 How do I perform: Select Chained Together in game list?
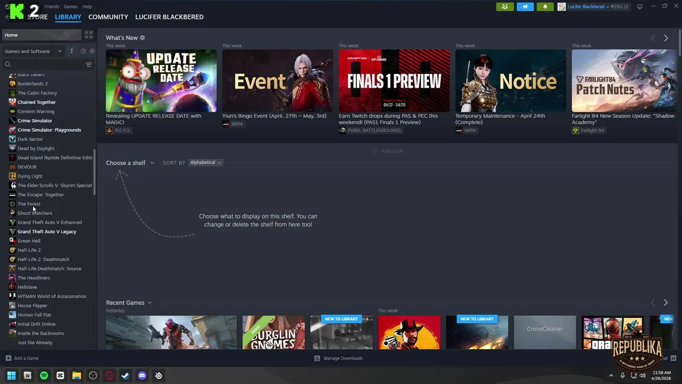(x=36, y=102)
